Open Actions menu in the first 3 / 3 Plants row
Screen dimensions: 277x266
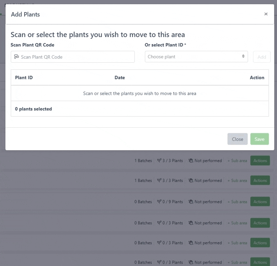[260, 161]
